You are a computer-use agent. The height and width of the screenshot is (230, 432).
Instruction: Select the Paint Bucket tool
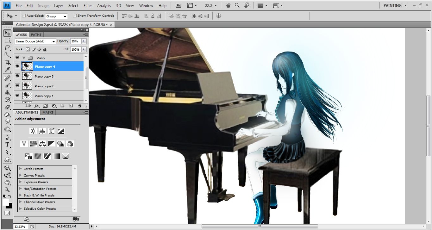click(x=7, y=114)
